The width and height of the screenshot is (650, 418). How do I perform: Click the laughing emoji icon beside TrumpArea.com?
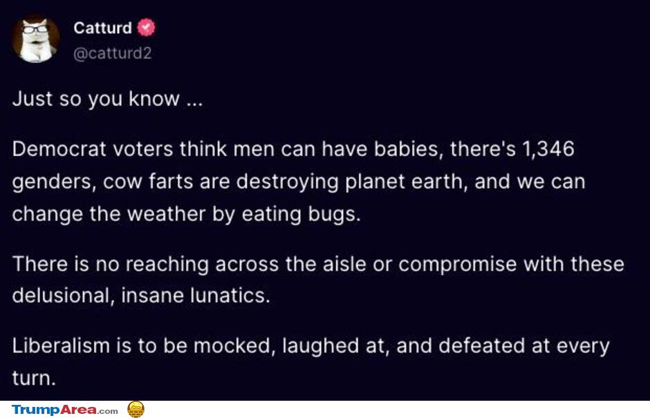click(x=136, y=409)
